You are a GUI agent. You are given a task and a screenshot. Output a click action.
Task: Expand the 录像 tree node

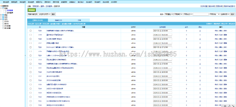(x=1, y=15)
